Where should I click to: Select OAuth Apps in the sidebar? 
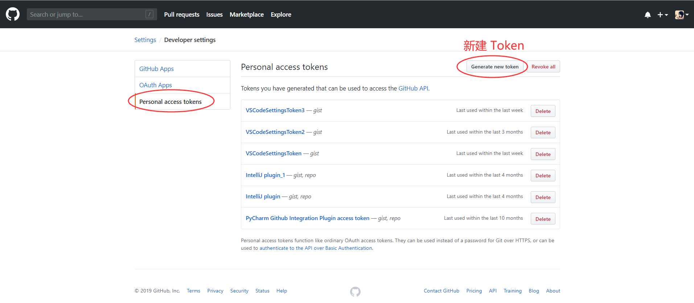tap(182, 85)
